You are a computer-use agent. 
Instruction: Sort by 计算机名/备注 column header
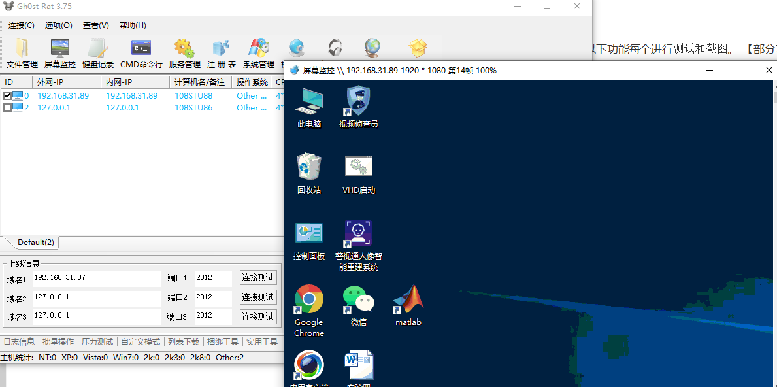click(201, 82)
